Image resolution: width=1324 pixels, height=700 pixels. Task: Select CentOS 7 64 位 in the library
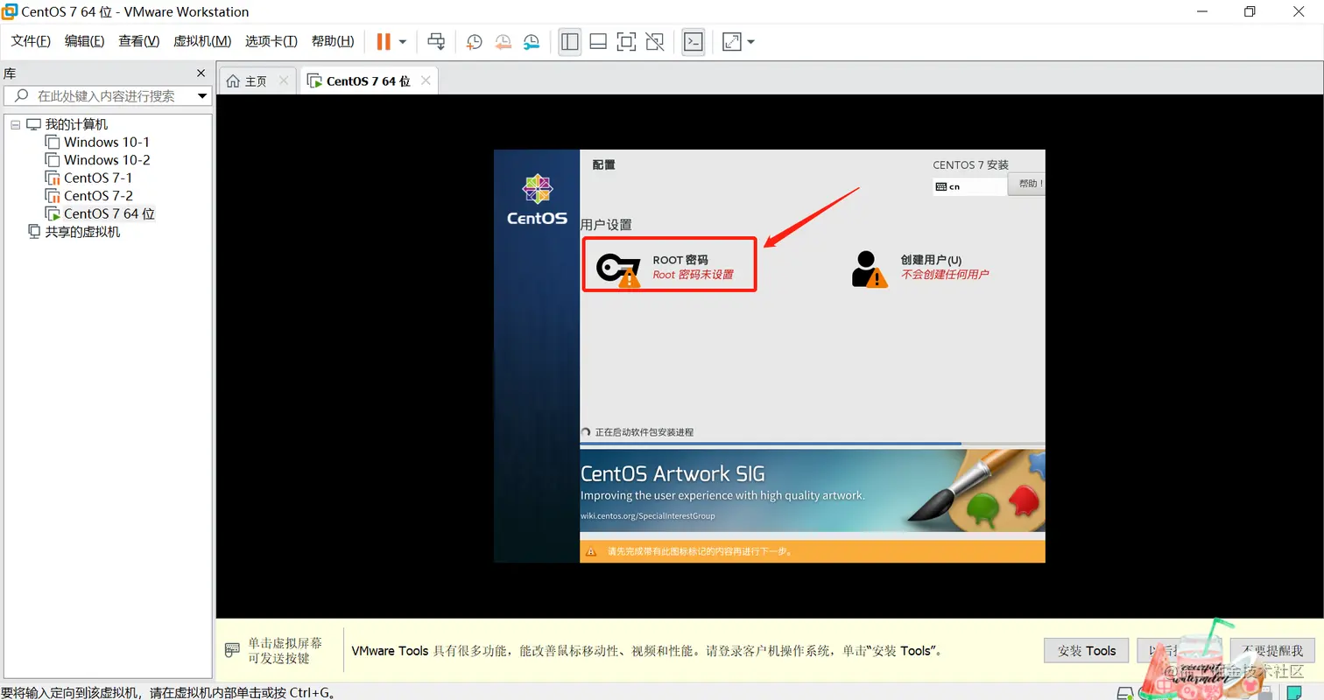109,213
